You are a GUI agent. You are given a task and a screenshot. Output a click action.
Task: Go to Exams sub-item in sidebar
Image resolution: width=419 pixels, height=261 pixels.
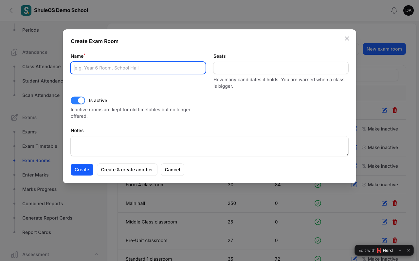(x=29, y=132)
